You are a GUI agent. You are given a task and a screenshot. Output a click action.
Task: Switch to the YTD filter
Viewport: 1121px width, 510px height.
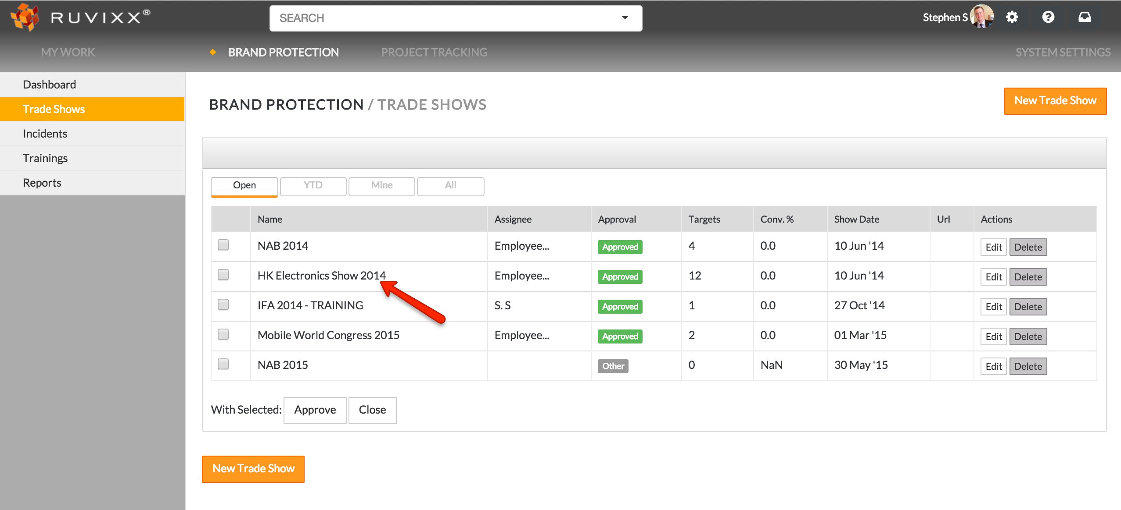tap(313, 186)
